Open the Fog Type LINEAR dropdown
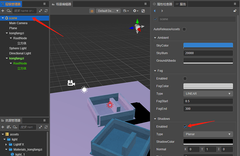 [x=208, y=94]
